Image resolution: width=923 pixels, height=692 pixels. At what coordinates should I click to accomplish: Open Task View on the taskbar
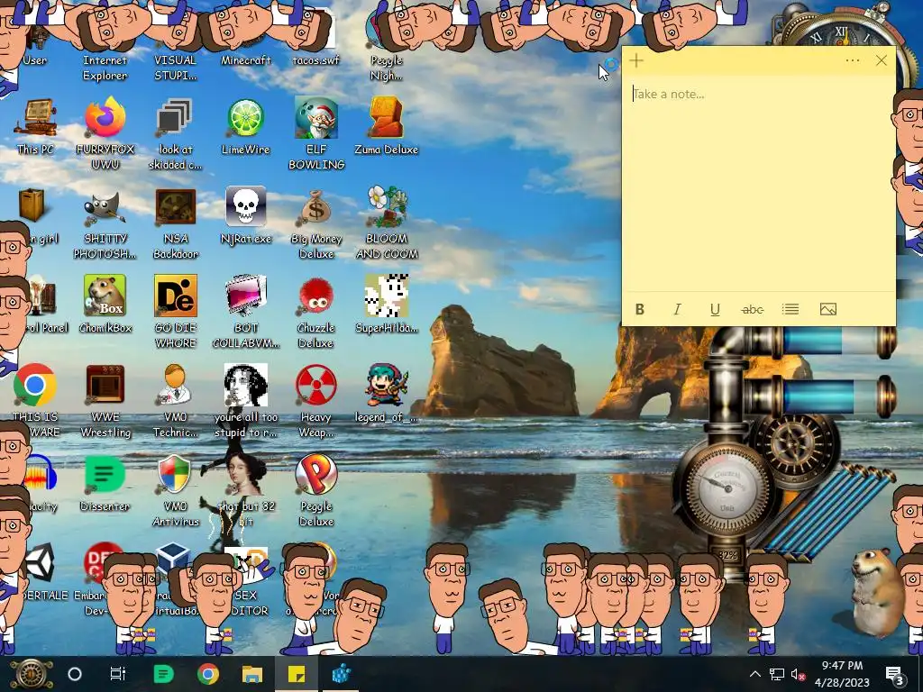[x=118, y=674]
